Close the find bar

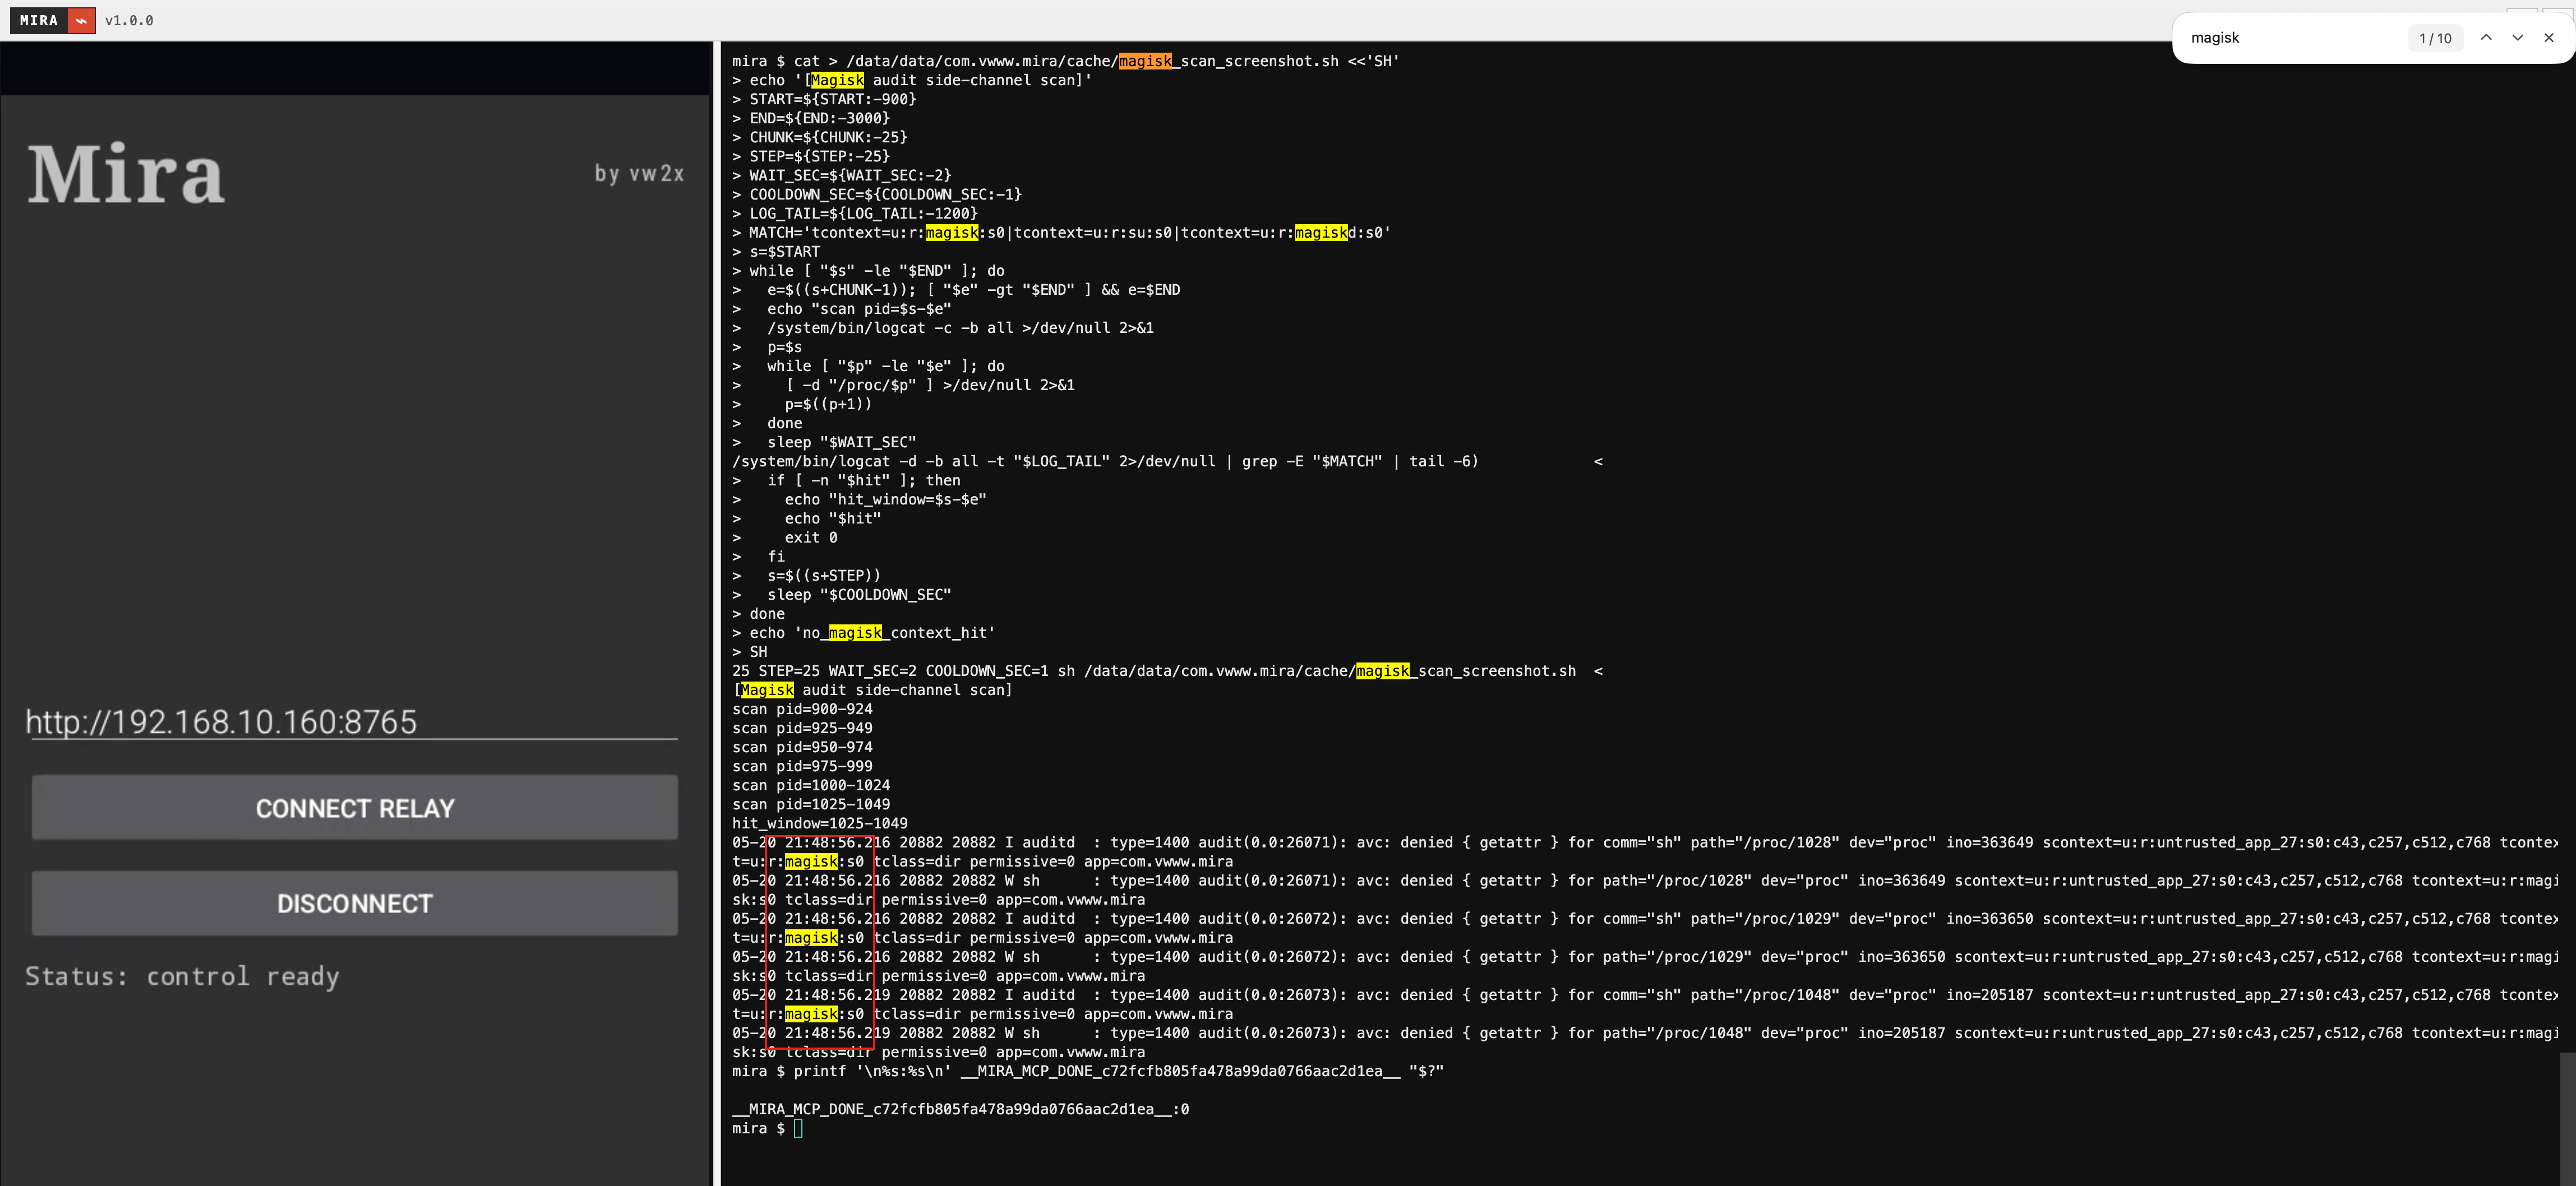tap(2549, 38)
